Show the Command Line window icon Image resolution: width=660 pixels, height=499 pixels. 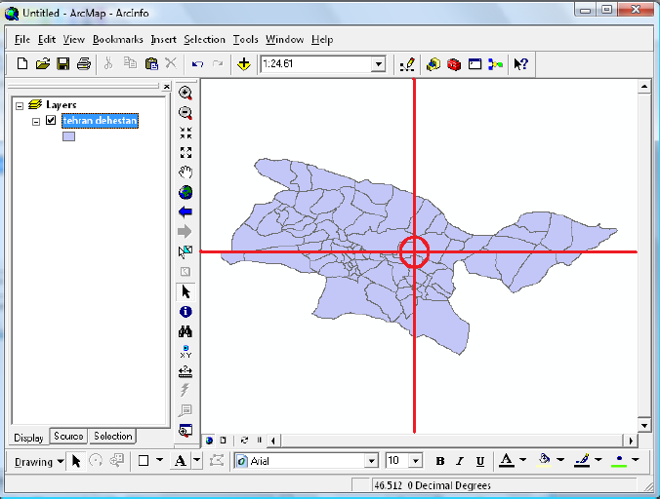coord(474,64)
